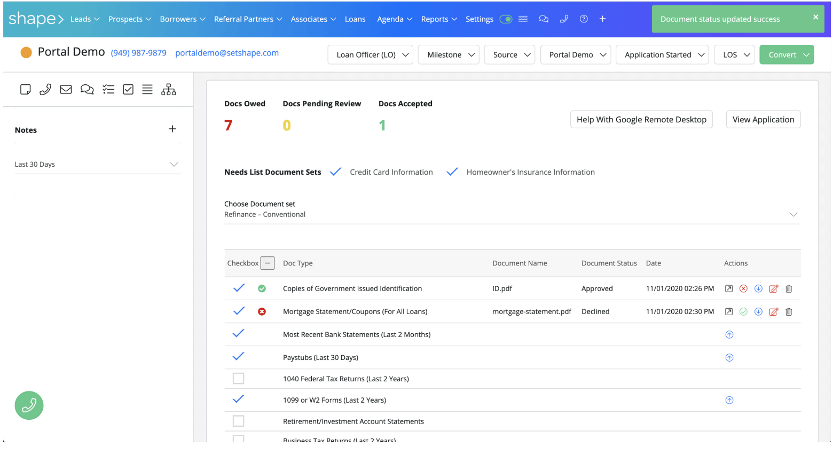Open the phone call icon in the sidebar

click(x=45, y=89)
